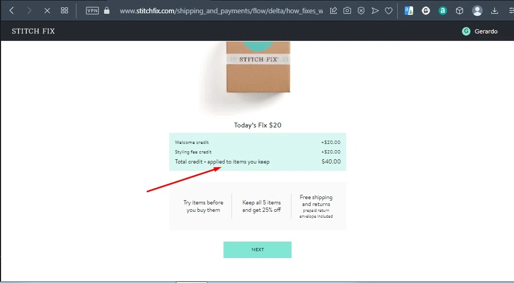The height and width of the screenshot is (283, 514).
Task: Open the browser profile avatar icon
Action: point(477,11)
